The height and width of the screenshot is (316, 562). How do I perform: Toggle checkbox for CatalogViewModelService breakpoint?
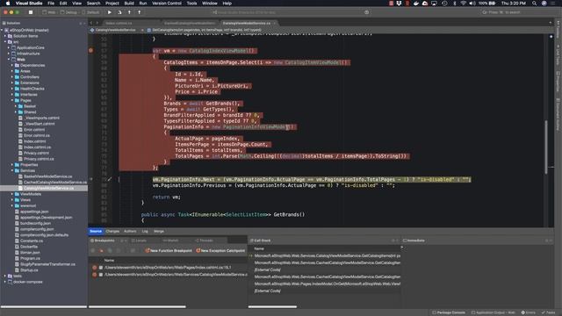coord(101,275)
